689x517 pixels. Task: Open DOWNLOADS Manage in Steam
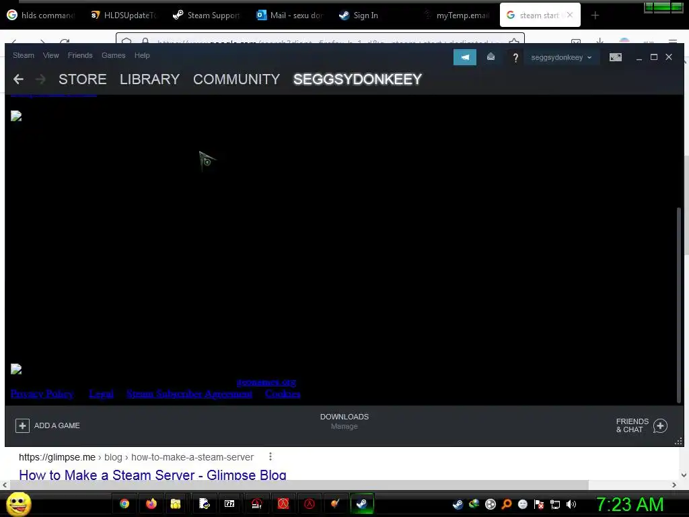[344, 421]
